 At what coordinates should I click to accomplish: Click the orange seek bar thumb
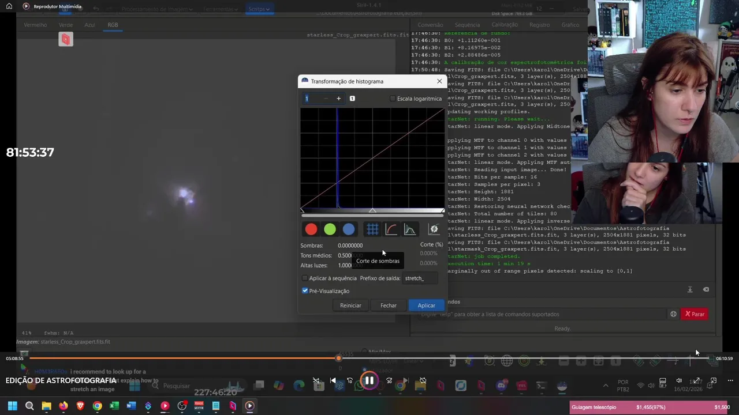pos(338,359)
